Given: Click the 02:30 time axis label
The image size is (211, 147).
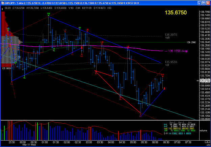Looking at the screenshot, I should click(78, 142).
